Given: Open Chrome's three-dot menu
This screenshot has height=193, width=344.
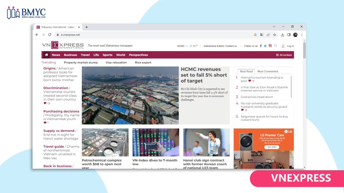Looking at the screenshot, I should [x=302, y=35].
